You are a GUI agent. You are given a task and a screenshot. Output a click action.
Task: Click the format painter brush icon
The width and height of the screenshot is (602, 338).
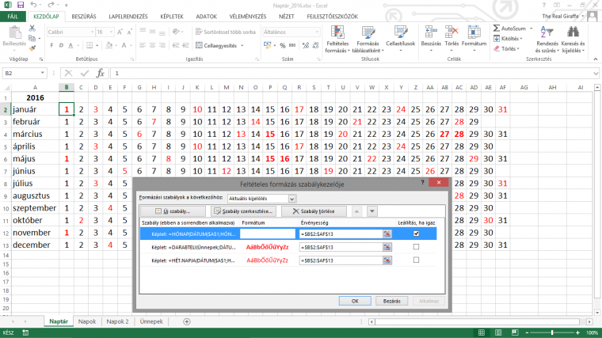pos(32,48)
